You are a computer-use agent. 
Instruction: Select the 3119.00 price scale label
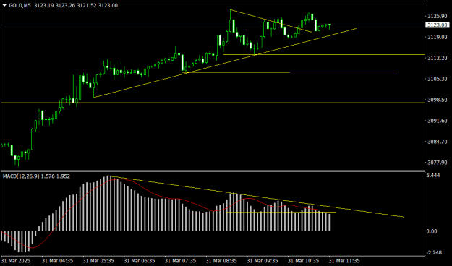(438, 37)
